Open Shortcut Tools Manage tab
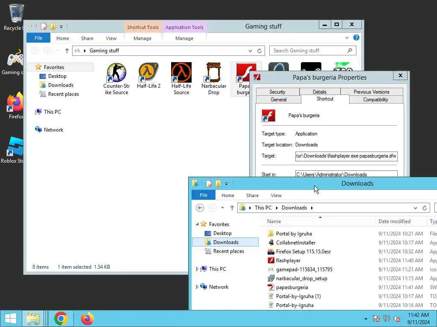Viewport: 437px width, 327px height. (x=143, y=38)
